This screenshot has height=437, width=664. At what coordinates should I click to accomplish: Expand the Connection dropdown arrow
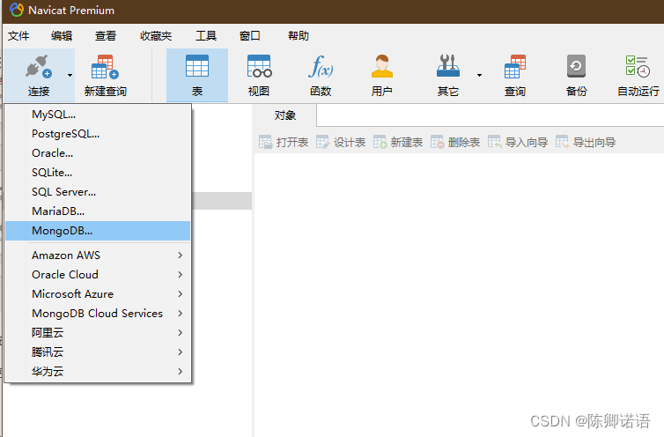(70, 76)
